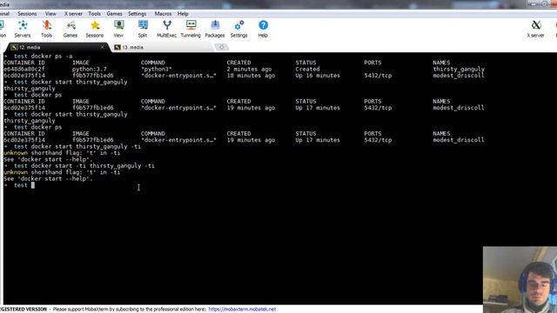Image resolution: width=557 pixels, height=313 pixels.
Task: Open the Tools toolbar icon
Action: coord(46,29)
